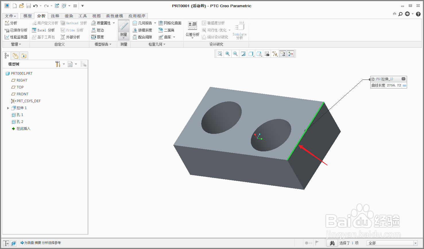This screenshot has width=424, height=249.
Task: Click the 测量 measure ruler icon
Action: coord(124,26)
